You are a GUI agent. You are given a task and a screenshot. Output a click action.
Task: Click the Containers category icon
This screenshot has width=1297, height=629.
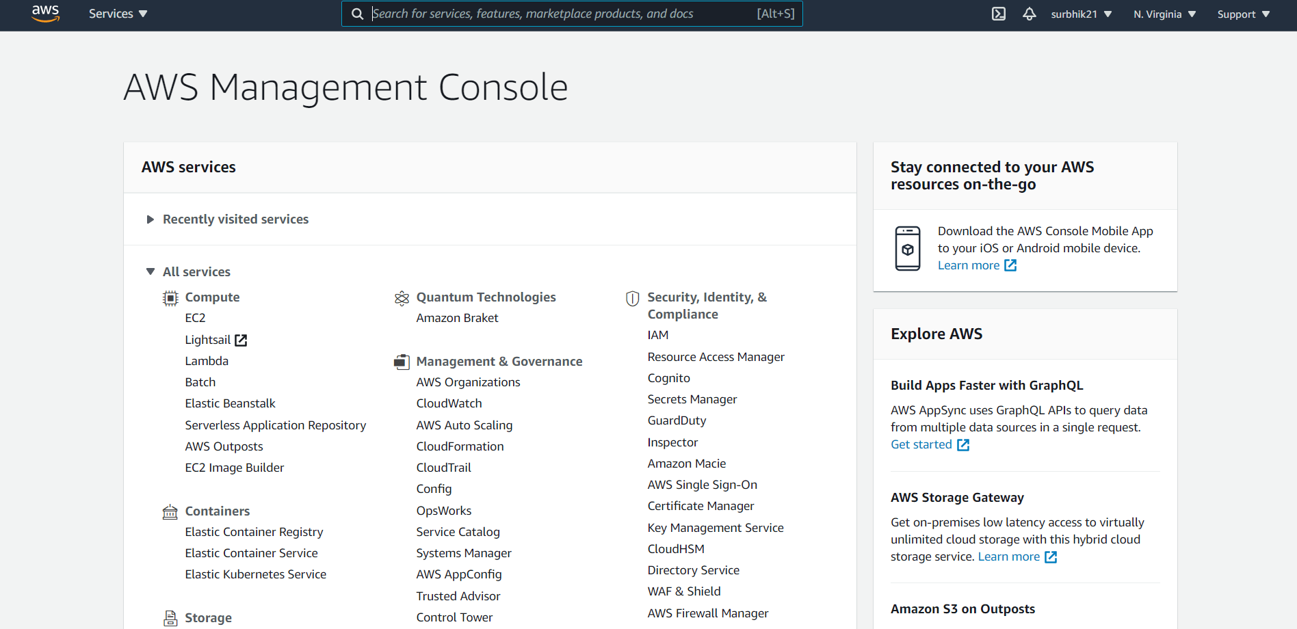click(x=170, y=511)
